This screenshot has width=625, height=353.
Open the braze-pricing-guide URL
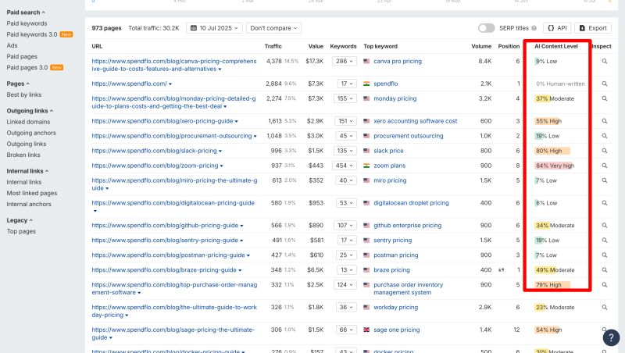click(x=164, y=269)
